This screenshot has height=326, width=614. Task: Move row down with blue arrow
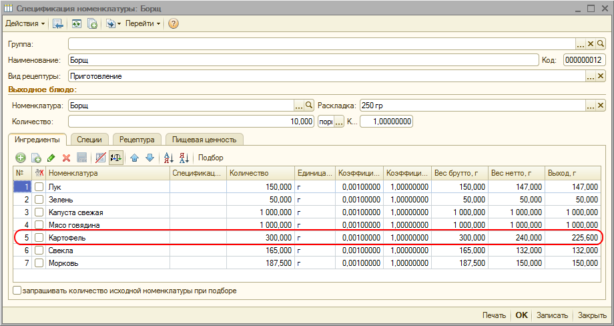tap(149, 158)
